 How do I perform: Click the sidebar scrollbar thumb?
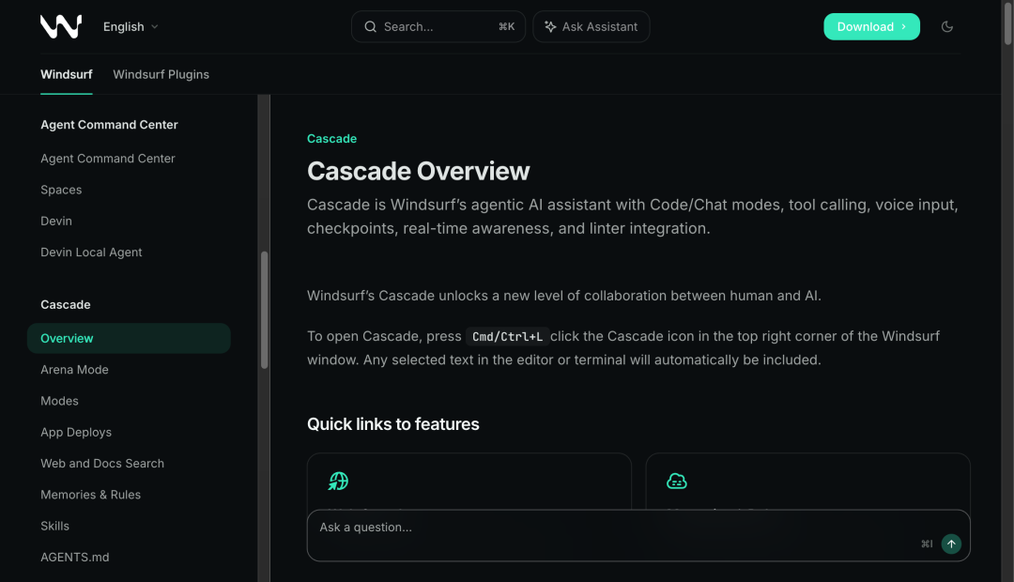tap(265, 310)
